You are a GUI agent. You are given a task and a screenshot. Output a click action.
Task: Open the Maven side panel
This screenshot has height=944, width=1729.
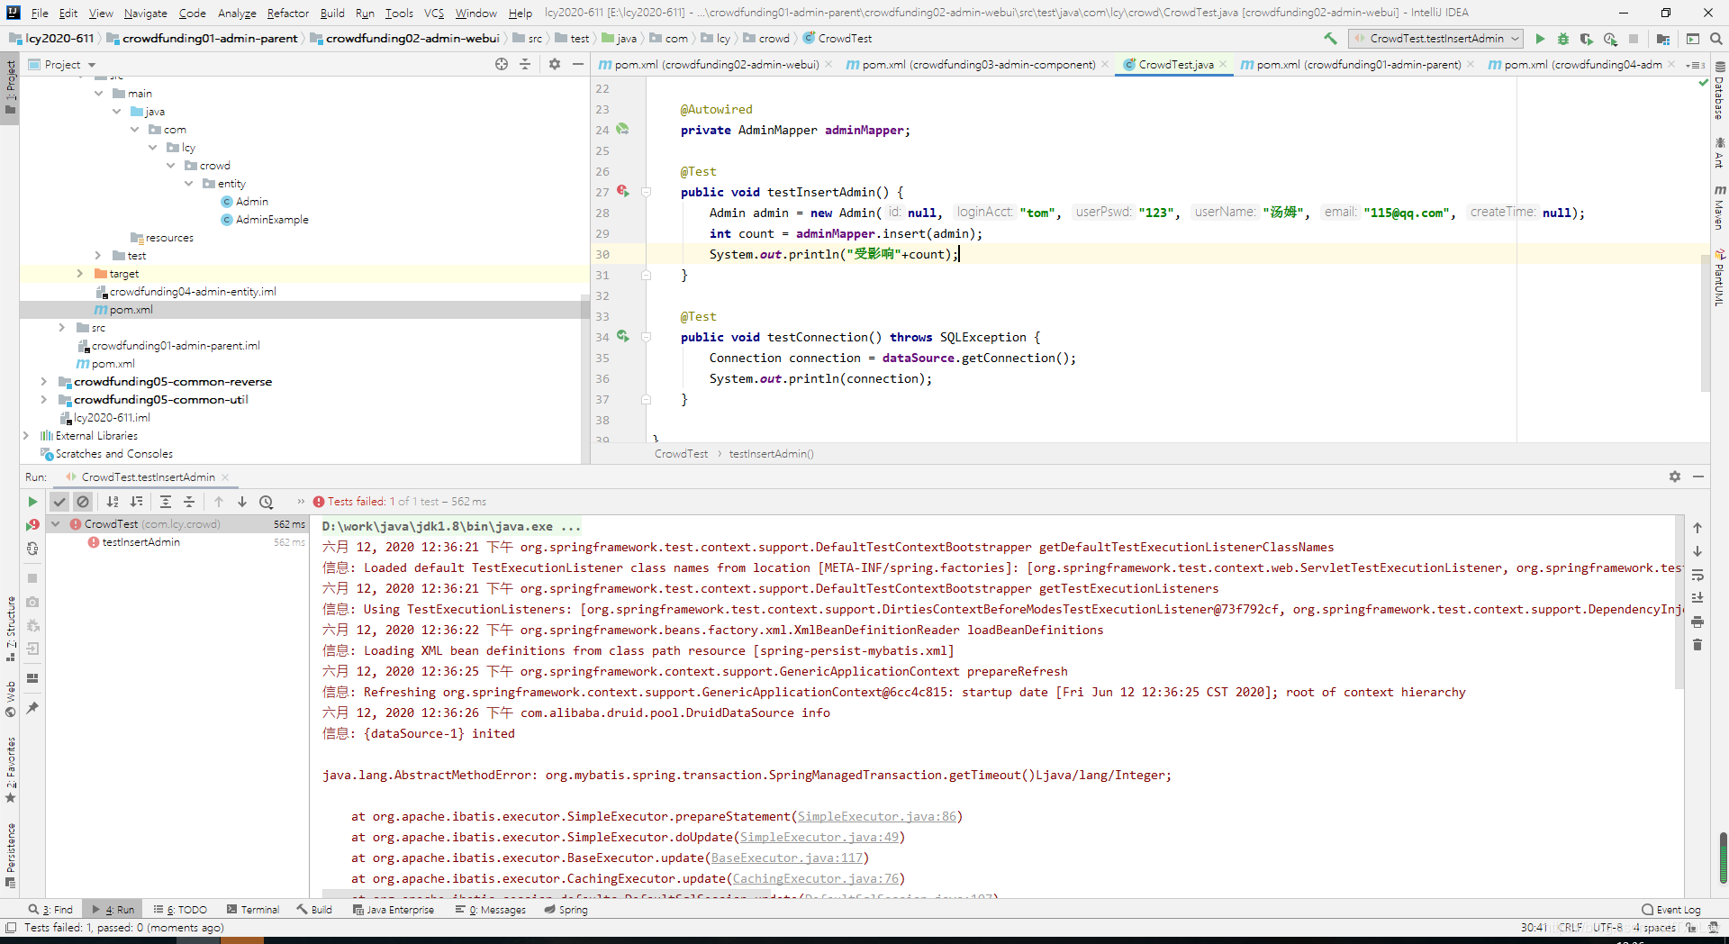pos(1719,207)
